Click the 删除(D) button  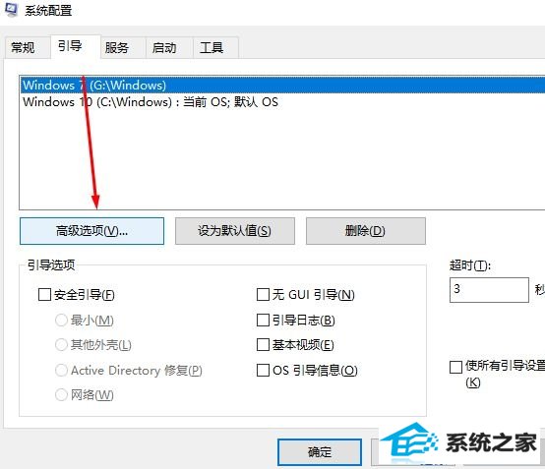coord(365,231)
